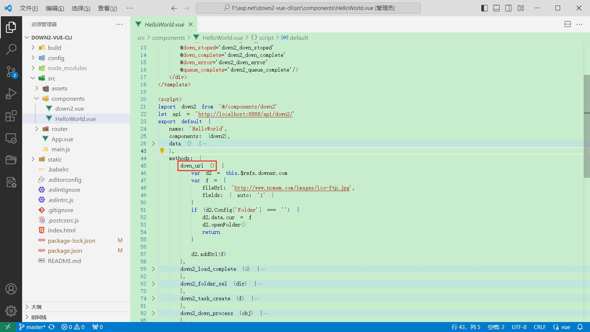Image resolution: width=590 pixels, height=332 pixels.
Task: Open the Accounts menu icon
Action: 11,289
